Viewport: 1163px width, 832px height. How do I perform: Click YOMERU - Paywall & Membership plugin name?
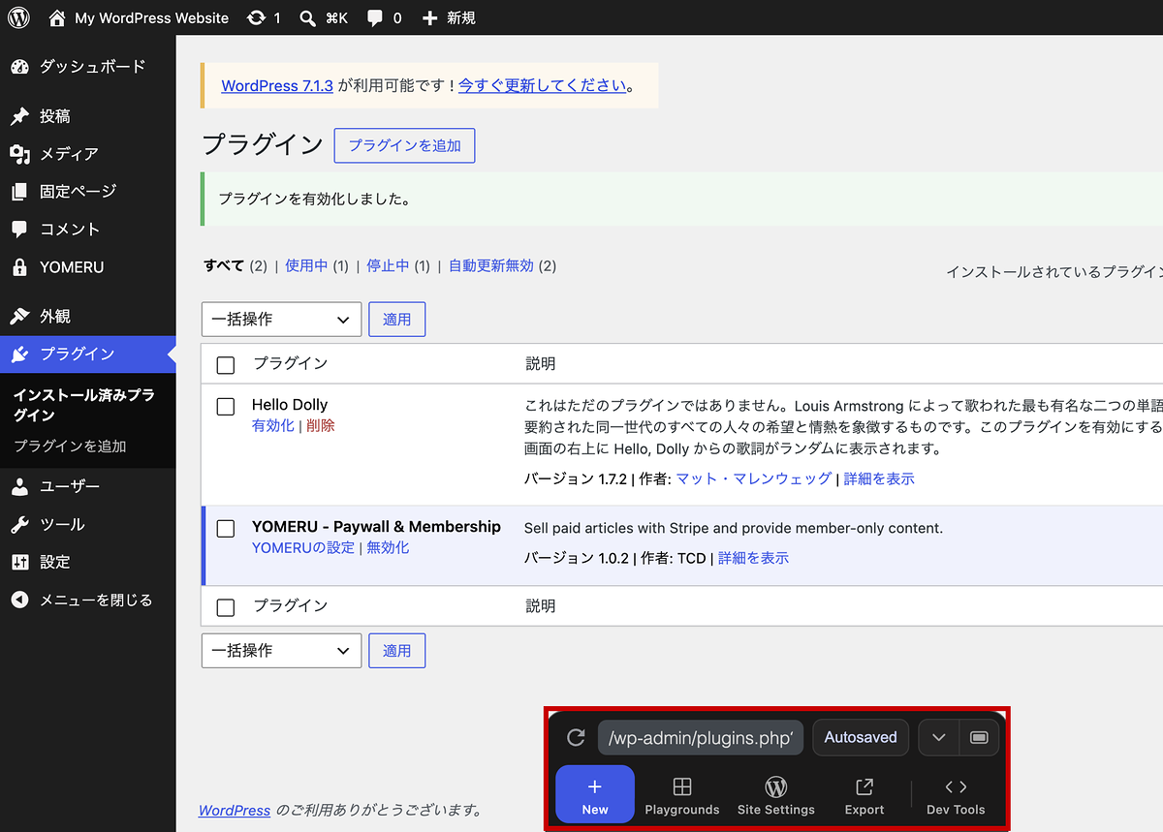(376, 527)
